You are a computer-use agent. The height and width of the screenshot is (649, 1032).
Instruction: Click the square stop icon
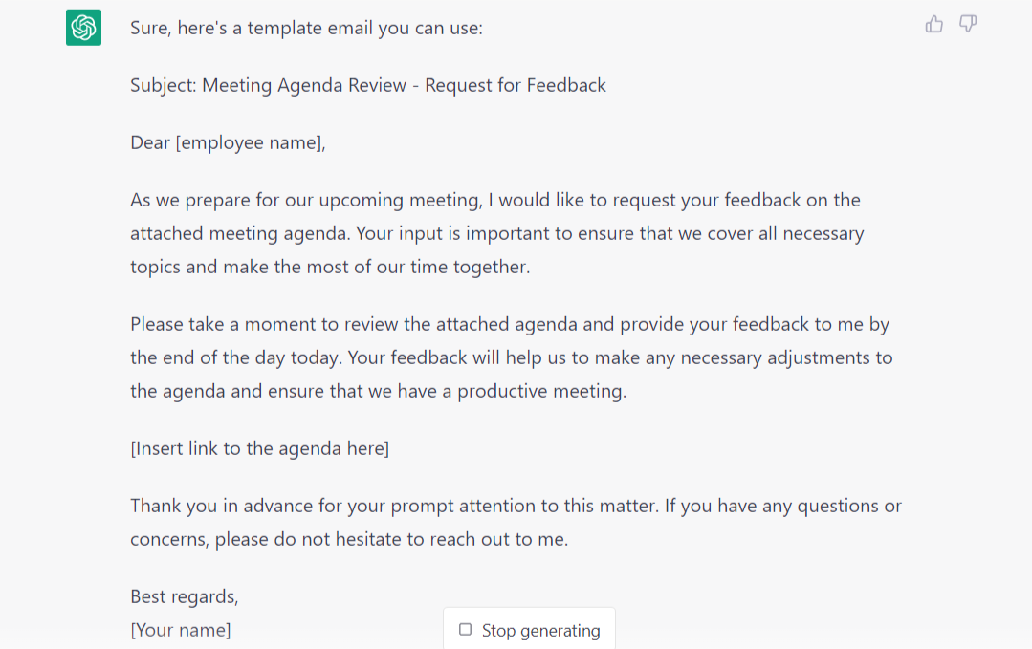pos(466,629)
